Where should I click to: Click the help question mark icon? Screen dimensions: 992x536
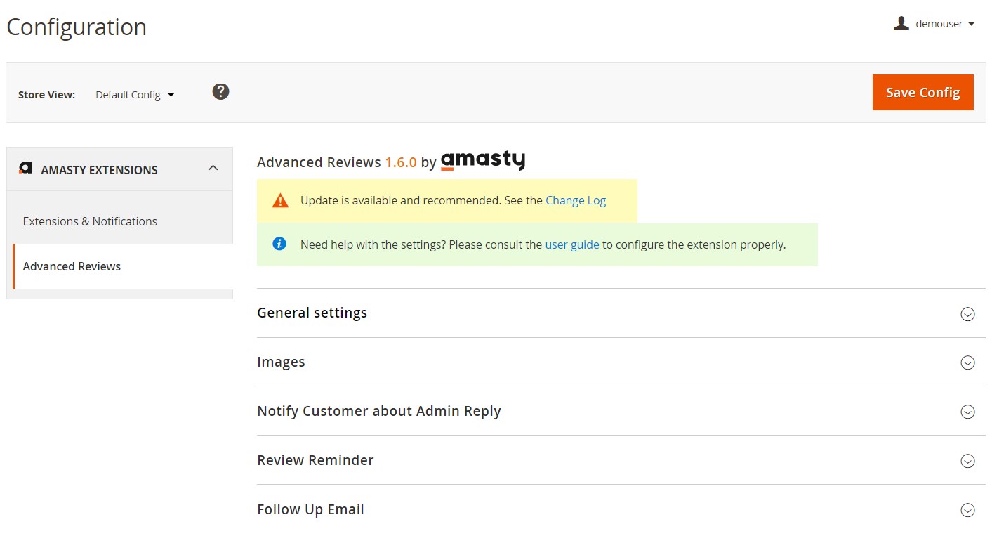pyautogui.click(x=220, y=91)
